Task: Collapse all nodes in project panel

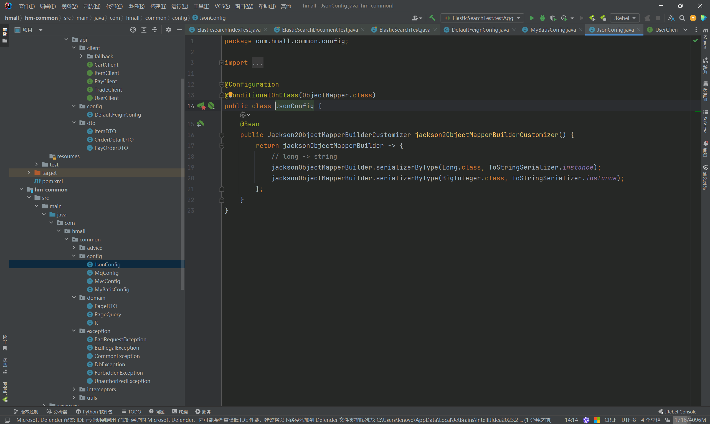Action: point(155,30)
